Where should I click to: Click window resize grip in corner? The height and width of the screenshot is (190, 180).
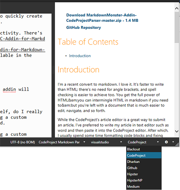click(177, 144)
